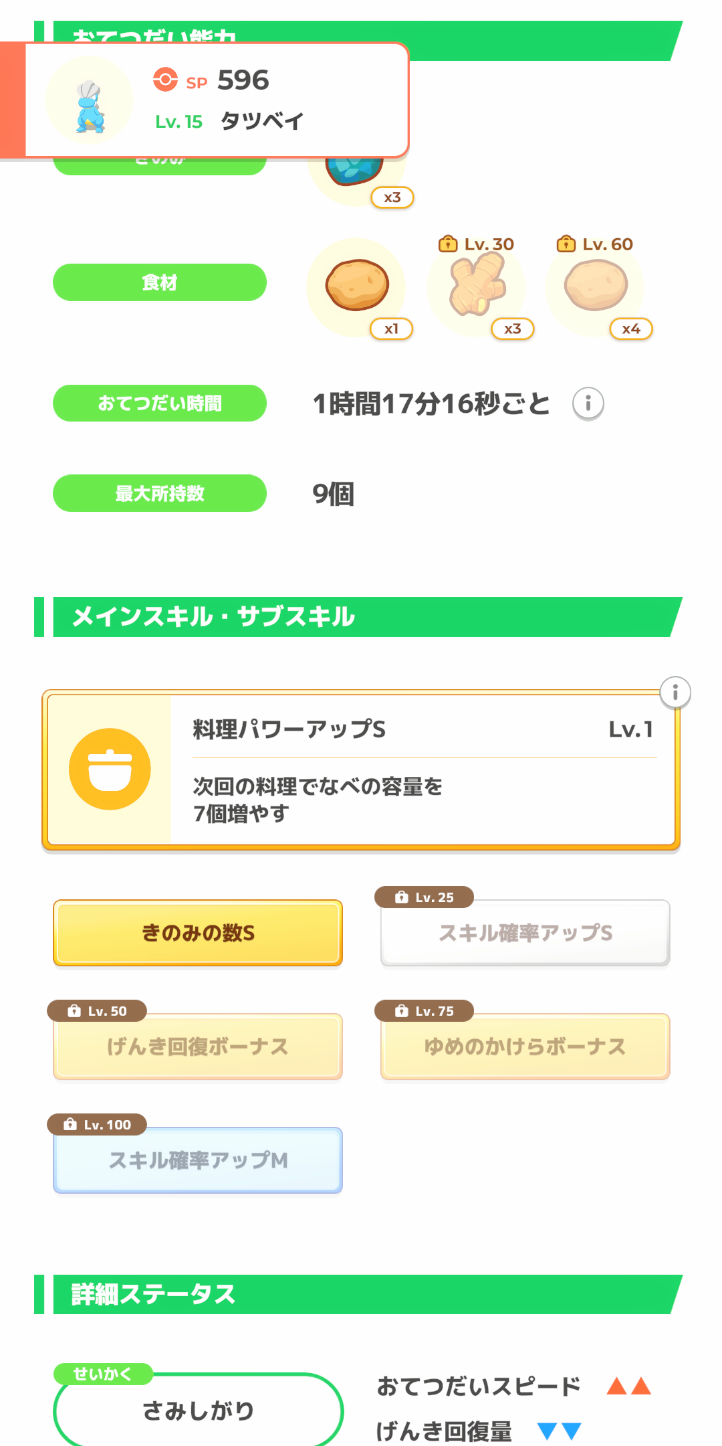The height and width of the screenshot is (1446, 722).
Task: Tap locked ゆめのかけらボーナス sub skill
Action: point(525,1047)
